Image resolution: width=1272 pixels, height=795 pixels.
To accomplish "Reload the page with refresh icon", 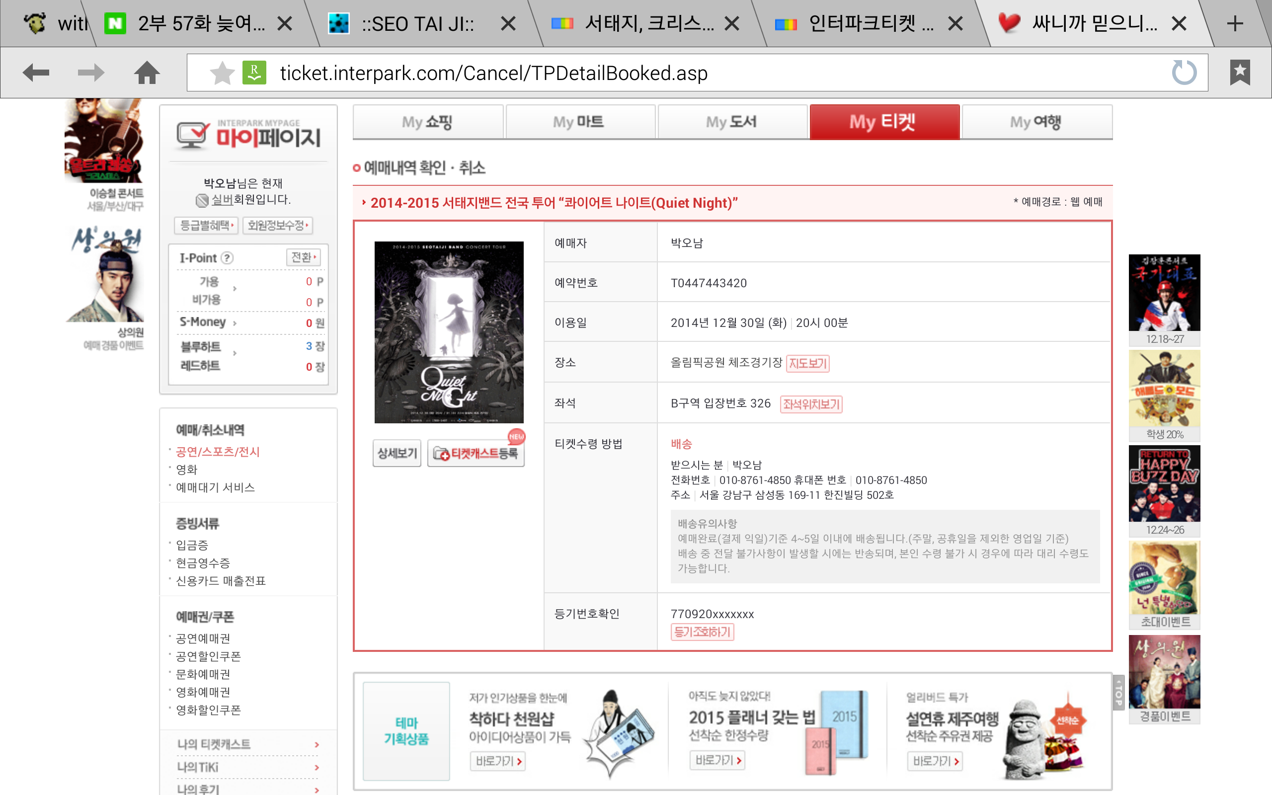I will point(1184,73).
